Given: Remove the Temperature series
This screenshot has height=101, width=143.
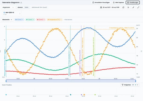Looking at the screenshot, I should 61,20.
